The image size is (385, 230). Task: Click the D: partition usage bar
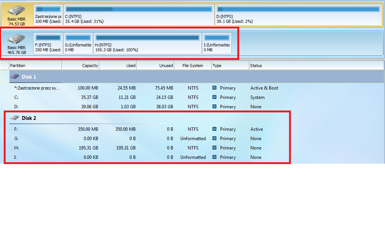coord(298,9)
